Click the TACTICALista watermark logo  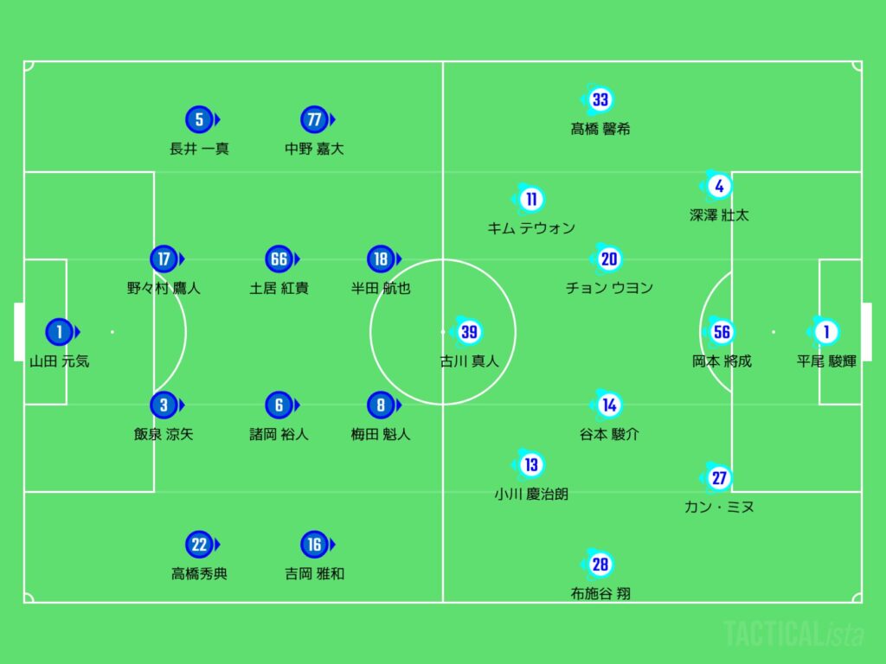(794, 634)
